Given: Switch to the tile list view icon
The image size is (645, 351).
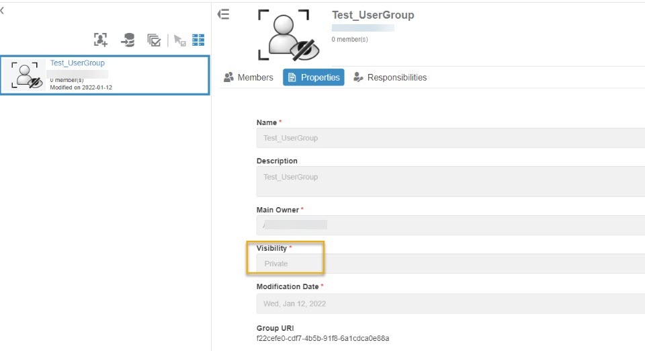Looking at the screenshot, I should coord(198,40).
